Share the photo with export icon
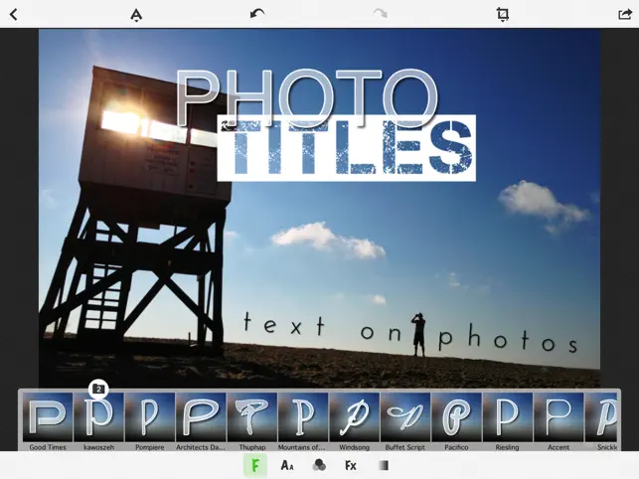 pos(625,14)
